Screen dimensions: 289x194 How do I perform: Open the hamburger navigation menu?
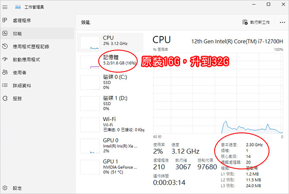tap(5, 7)
